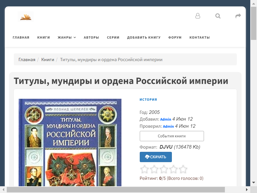
Task: Open Admin profile link next to Добавил
Action: (x=165, y=119)
